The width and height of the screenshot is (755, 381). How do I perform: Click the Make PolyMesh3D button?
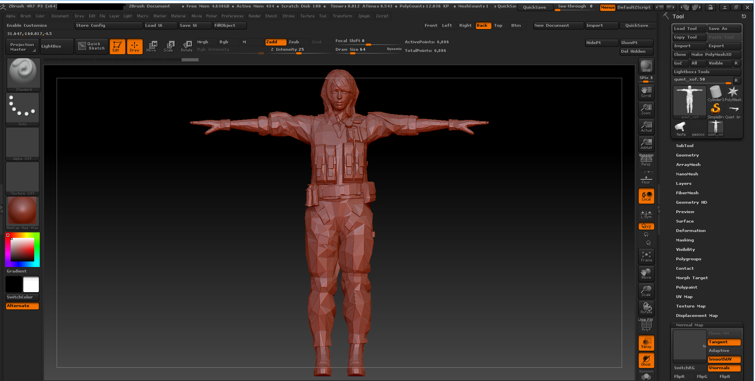[715, 54]
